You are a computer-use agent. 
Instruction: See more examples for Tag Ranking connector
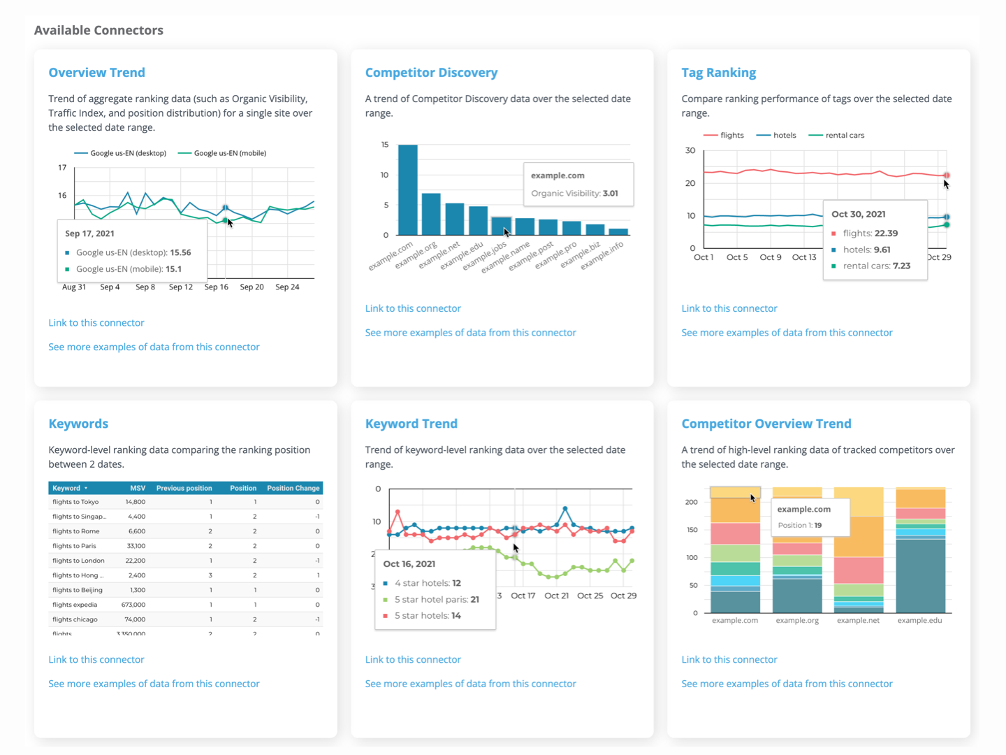pyautogui.click(x=787, y=333)
